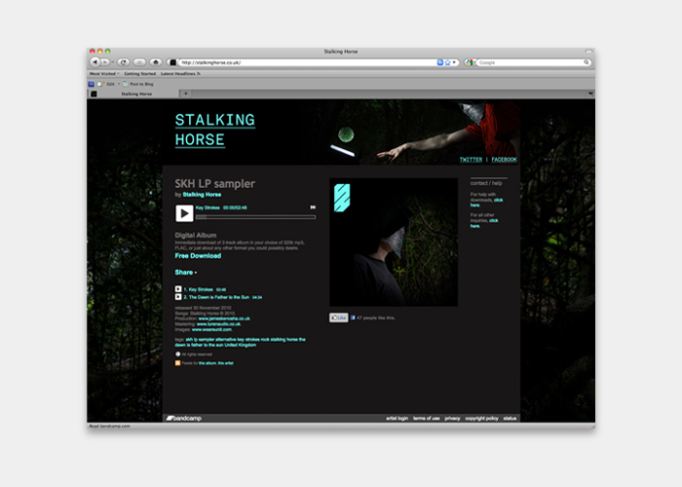Open the 'this album' feed link
The width and height of the screenshot is (682, 487).
point(208,363)
